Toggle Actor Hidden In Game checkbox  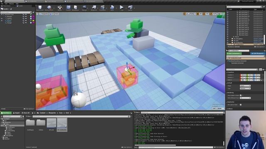241,96
